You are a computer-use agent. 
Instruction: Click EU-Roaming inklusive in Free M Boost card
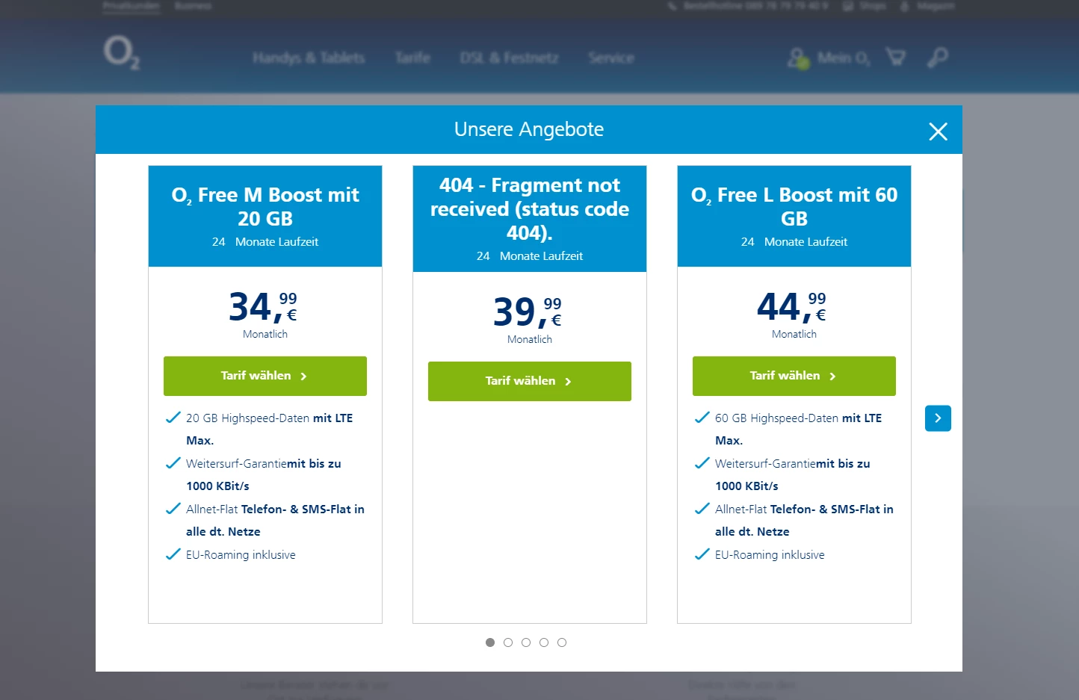[x=241, y=555]
